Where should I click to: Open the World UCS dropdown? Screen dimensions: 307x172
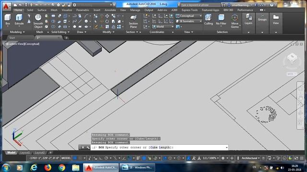(x=163, y=27)
